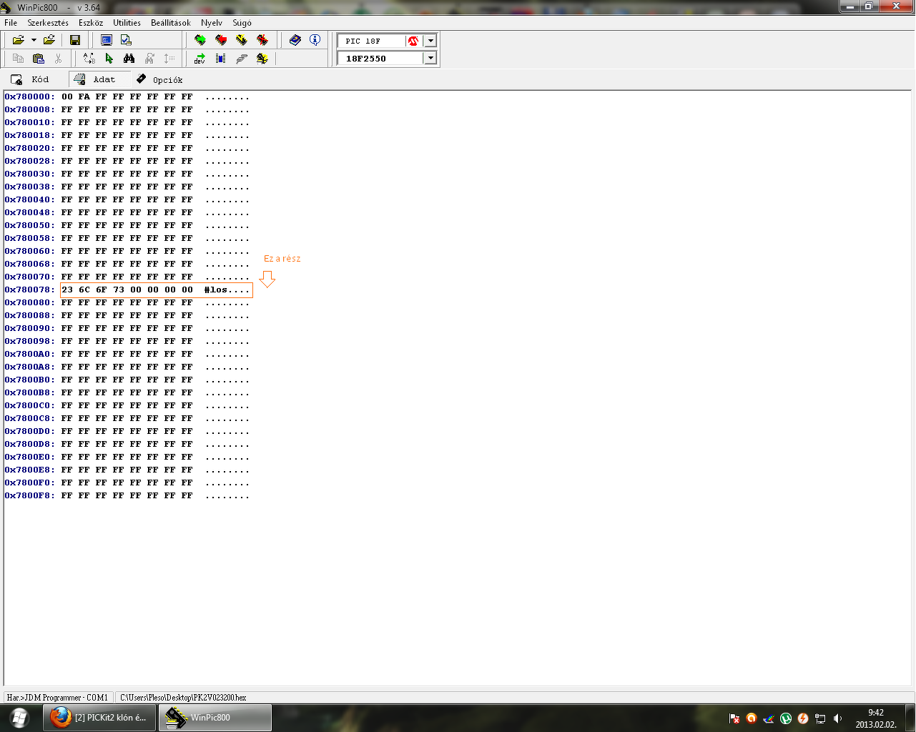This screenshot has height=732, width=916.
Task: Expand the recent files arrow beside Open
Action: (x=34, y=40)
